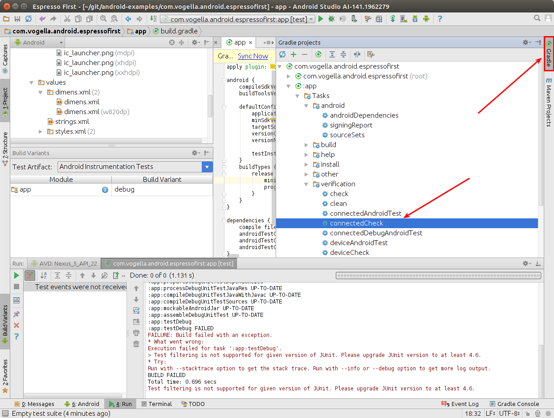
Task: Click the print icon in the Run console
Action: 136,333
